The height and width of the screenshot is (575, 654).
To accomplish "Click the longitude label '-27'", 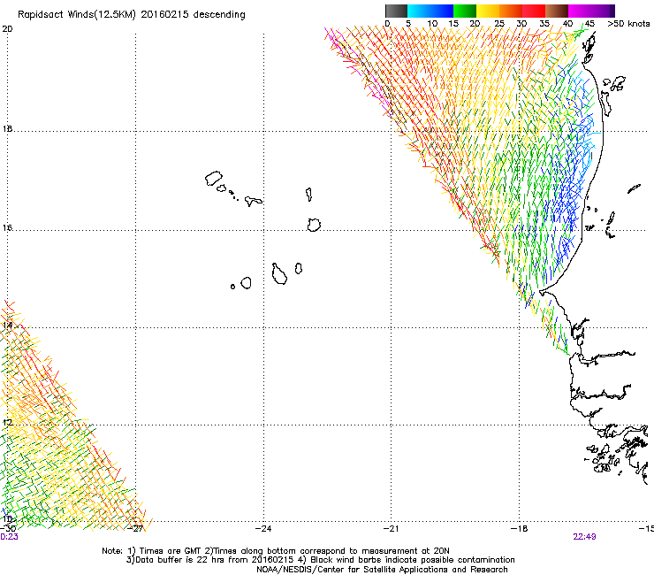I will (135, 528).
